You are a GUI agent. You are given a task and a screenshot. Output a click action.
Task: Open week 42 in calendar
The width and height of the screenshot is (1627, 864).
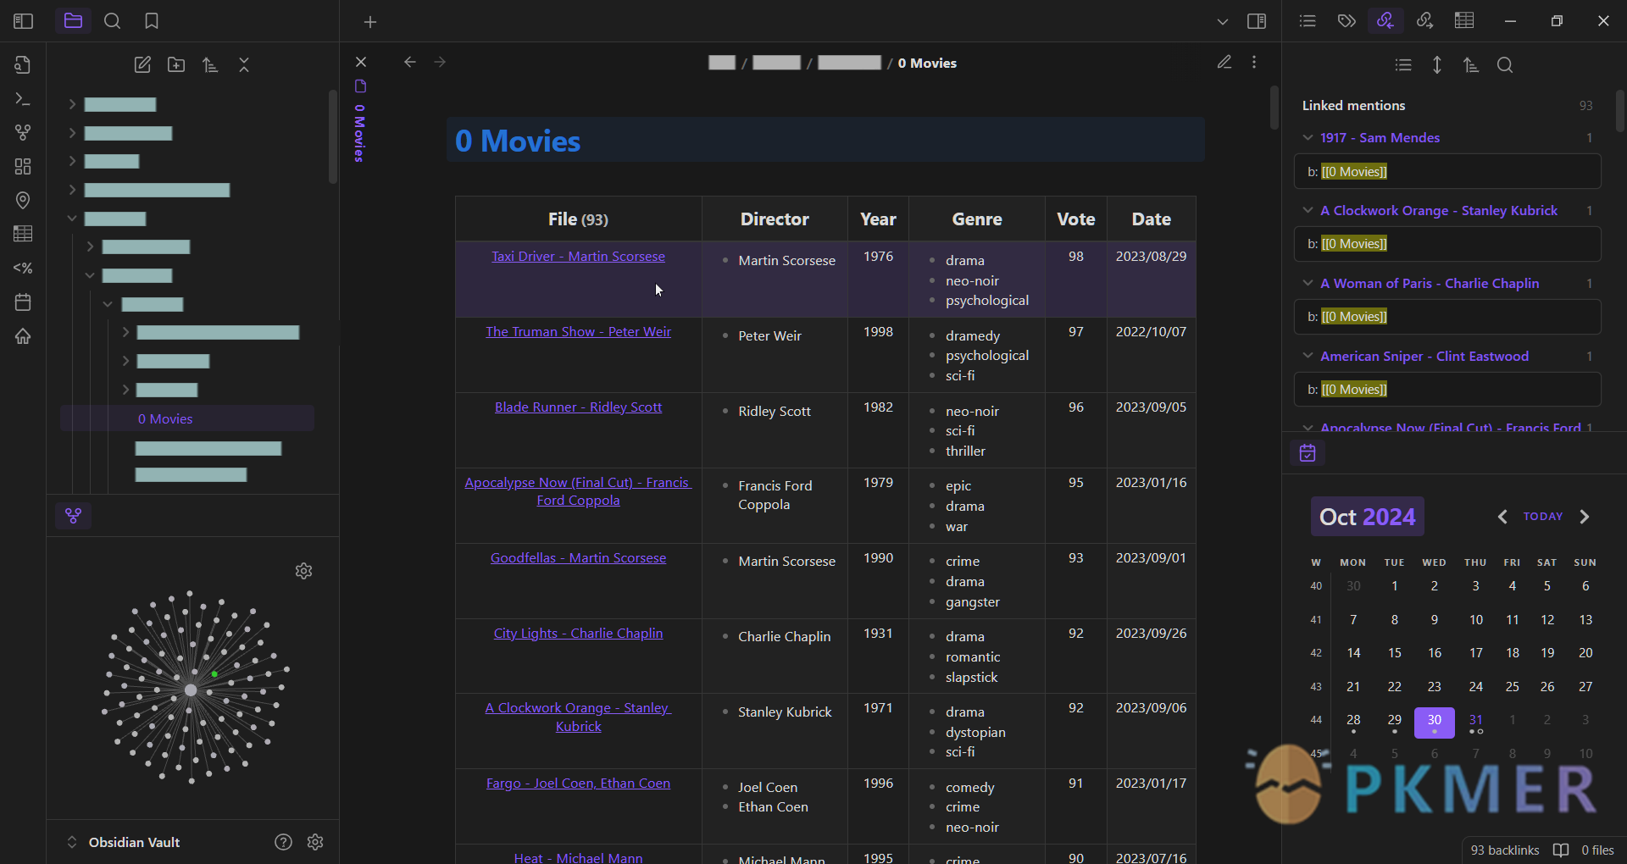tap(1315, 653)
